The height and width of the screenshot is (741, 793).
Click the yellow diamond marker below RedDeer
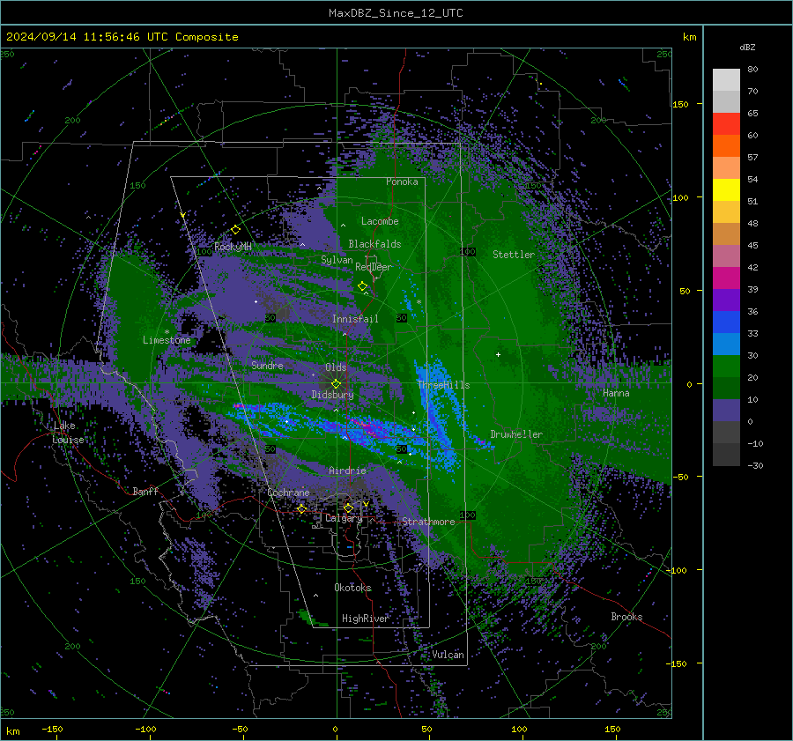[362, 286]
